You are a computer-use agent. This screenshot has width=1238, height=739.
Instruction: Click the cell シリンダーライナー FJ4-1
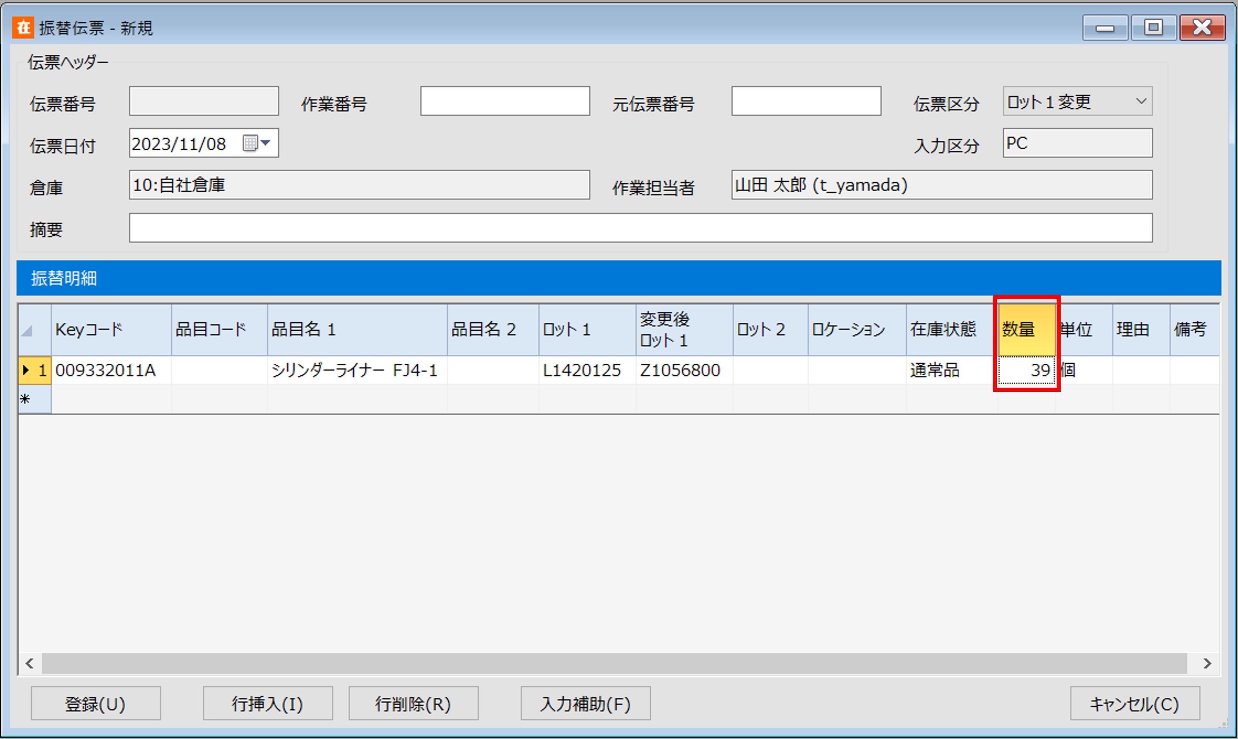pos(357,370)
